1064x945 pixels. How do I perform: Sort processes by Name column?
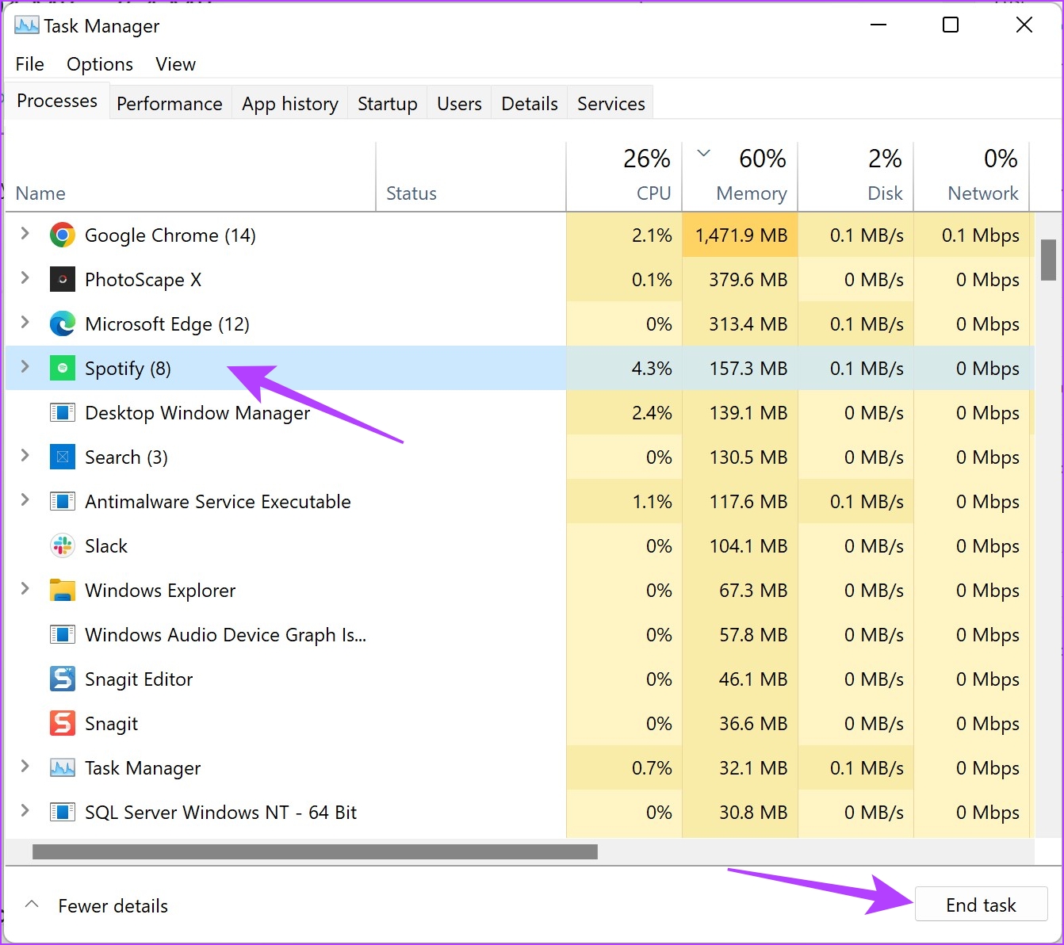190,177
